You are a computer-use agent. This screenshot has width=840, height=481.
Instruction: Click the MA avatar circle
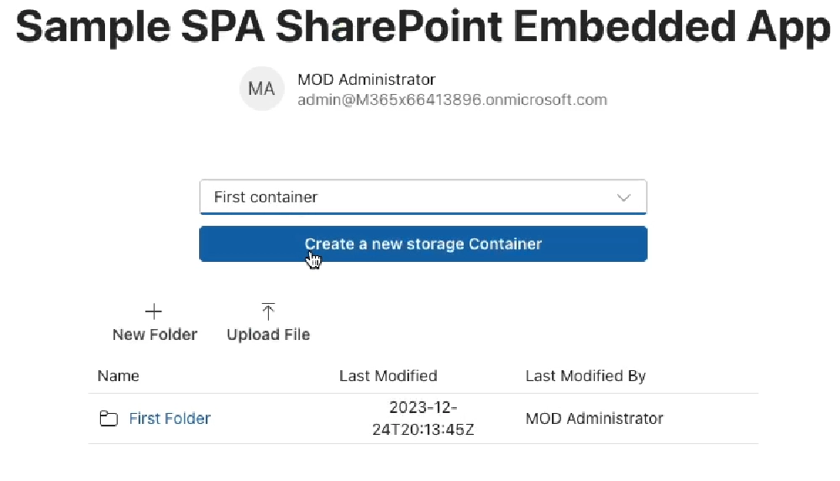click(261, 88)
